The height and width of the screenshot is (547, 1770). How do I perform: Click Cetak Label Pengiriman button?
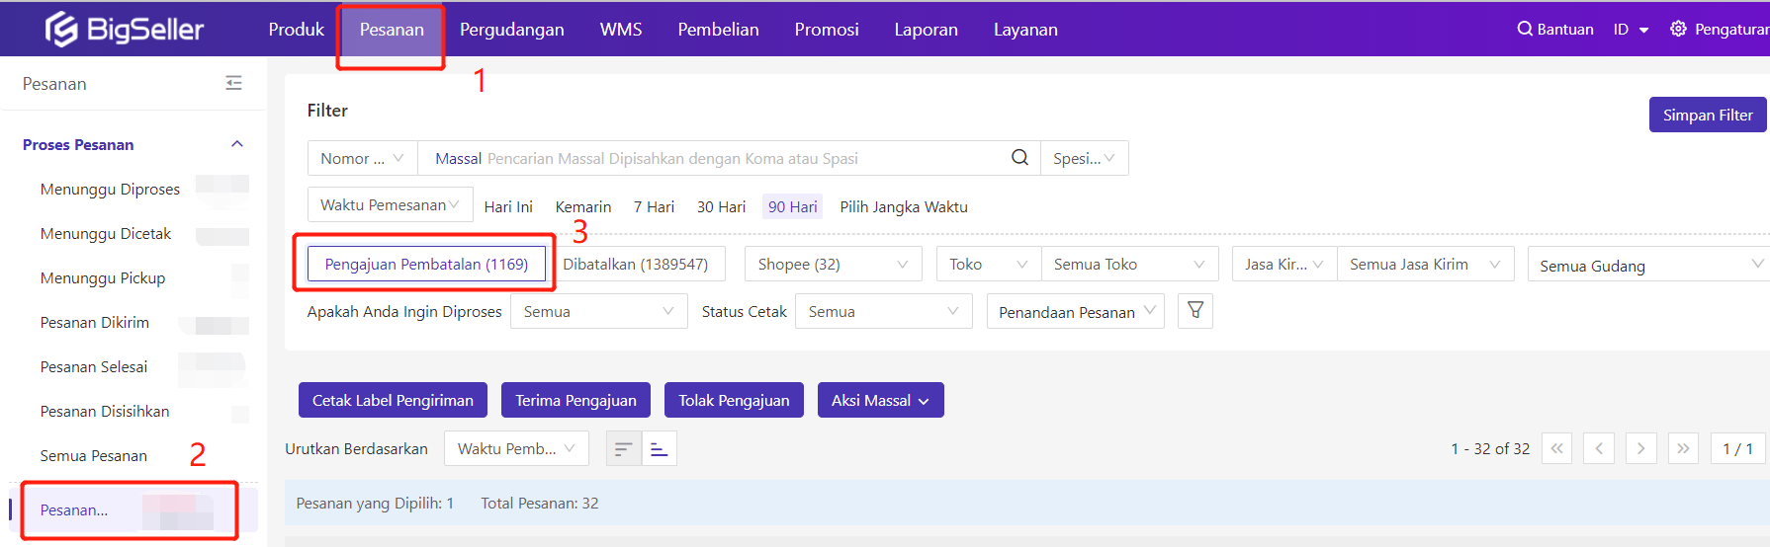pyautogui.click(x=393, y=400)
